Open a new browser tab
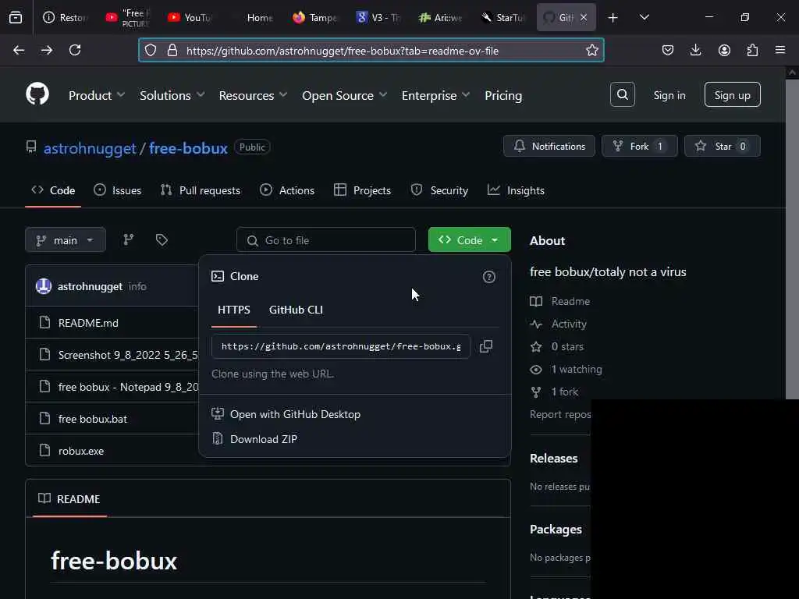 (x=613, y=18)
